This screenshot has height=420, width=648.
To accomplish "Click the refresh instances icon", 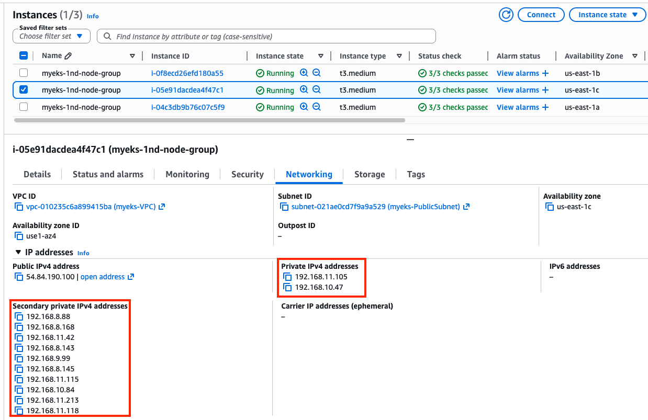I will [506, 15].
